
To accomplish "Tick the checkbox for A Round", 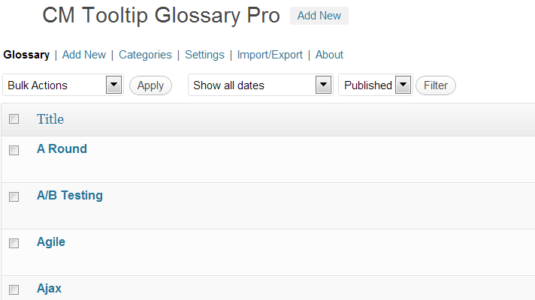I will [14, 150].
